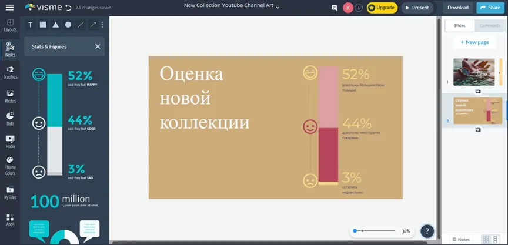Open the Basics sidebar panel
This screenshot has height=245, width=508.
(x=10, y=49)
